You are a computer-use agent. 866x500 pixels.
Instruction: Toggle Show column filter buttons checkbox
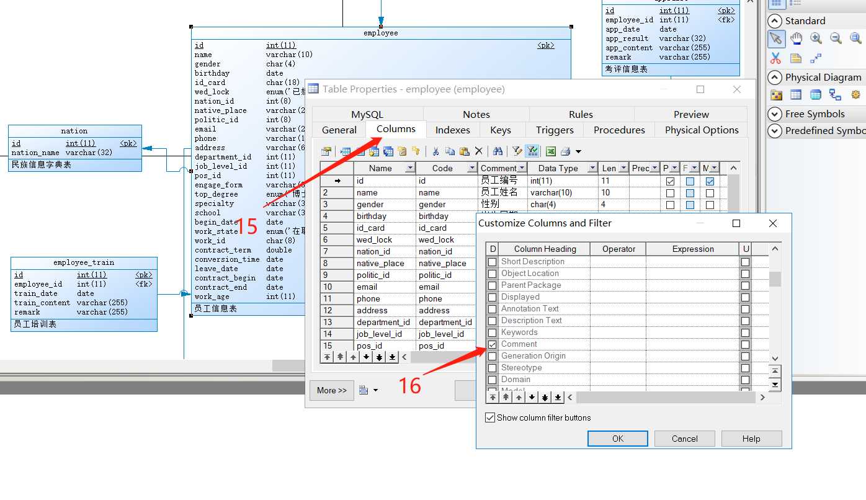[490, 417]
